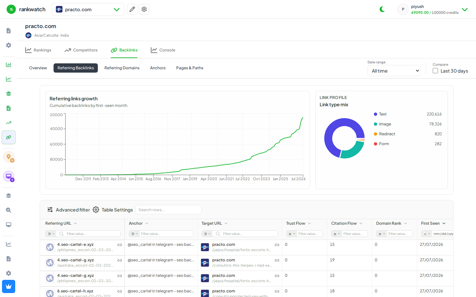The height and width of the screenshot is (297, 476).
Task: Open the Domain Rank column chevron
Action: (406, 223)
